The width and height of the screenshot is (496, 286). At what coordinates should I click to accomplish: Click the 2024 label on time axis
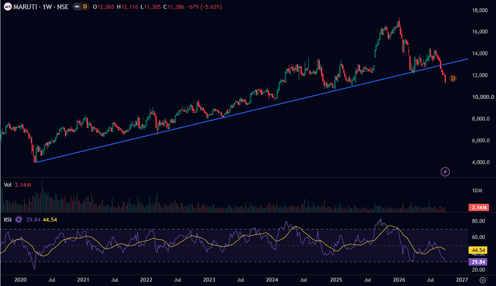[x=272, y=280]
